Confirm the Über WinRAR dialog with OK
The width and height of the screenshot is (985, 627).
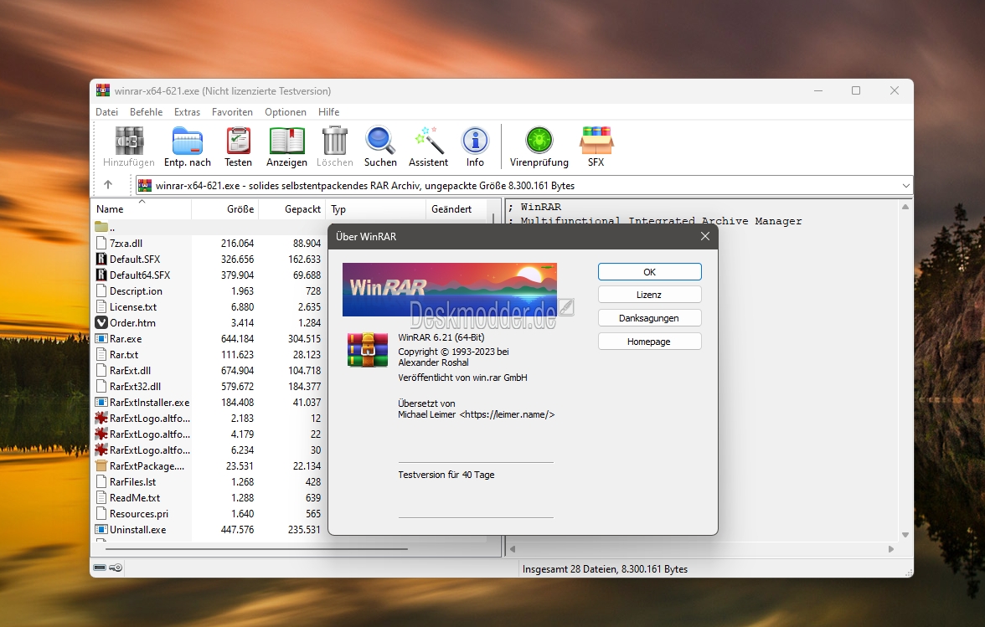coord(650,272)
